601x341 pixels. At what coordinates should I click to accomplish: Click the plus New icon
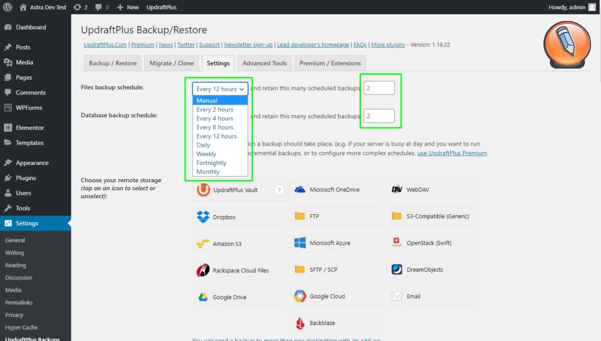[x=120, y=7]
